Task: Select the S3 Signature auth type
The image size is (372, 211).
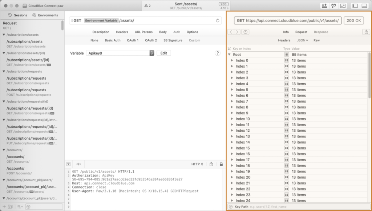Action: point(173,40)
